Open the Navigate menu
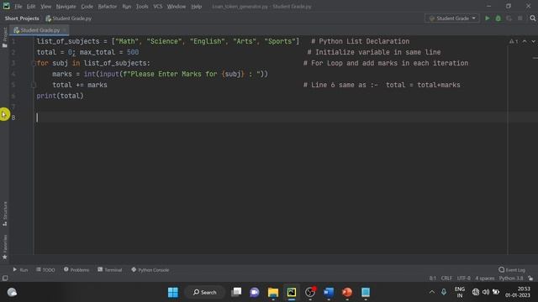Viewport: 538px width, 302px height. [x=66, y=7]
